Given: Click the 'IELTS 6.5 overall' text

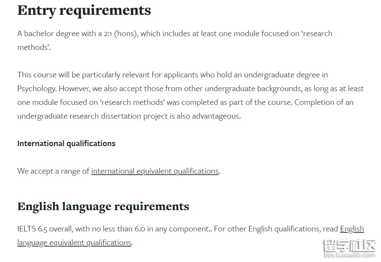Looking at the screenshot, I should point(44,229).
